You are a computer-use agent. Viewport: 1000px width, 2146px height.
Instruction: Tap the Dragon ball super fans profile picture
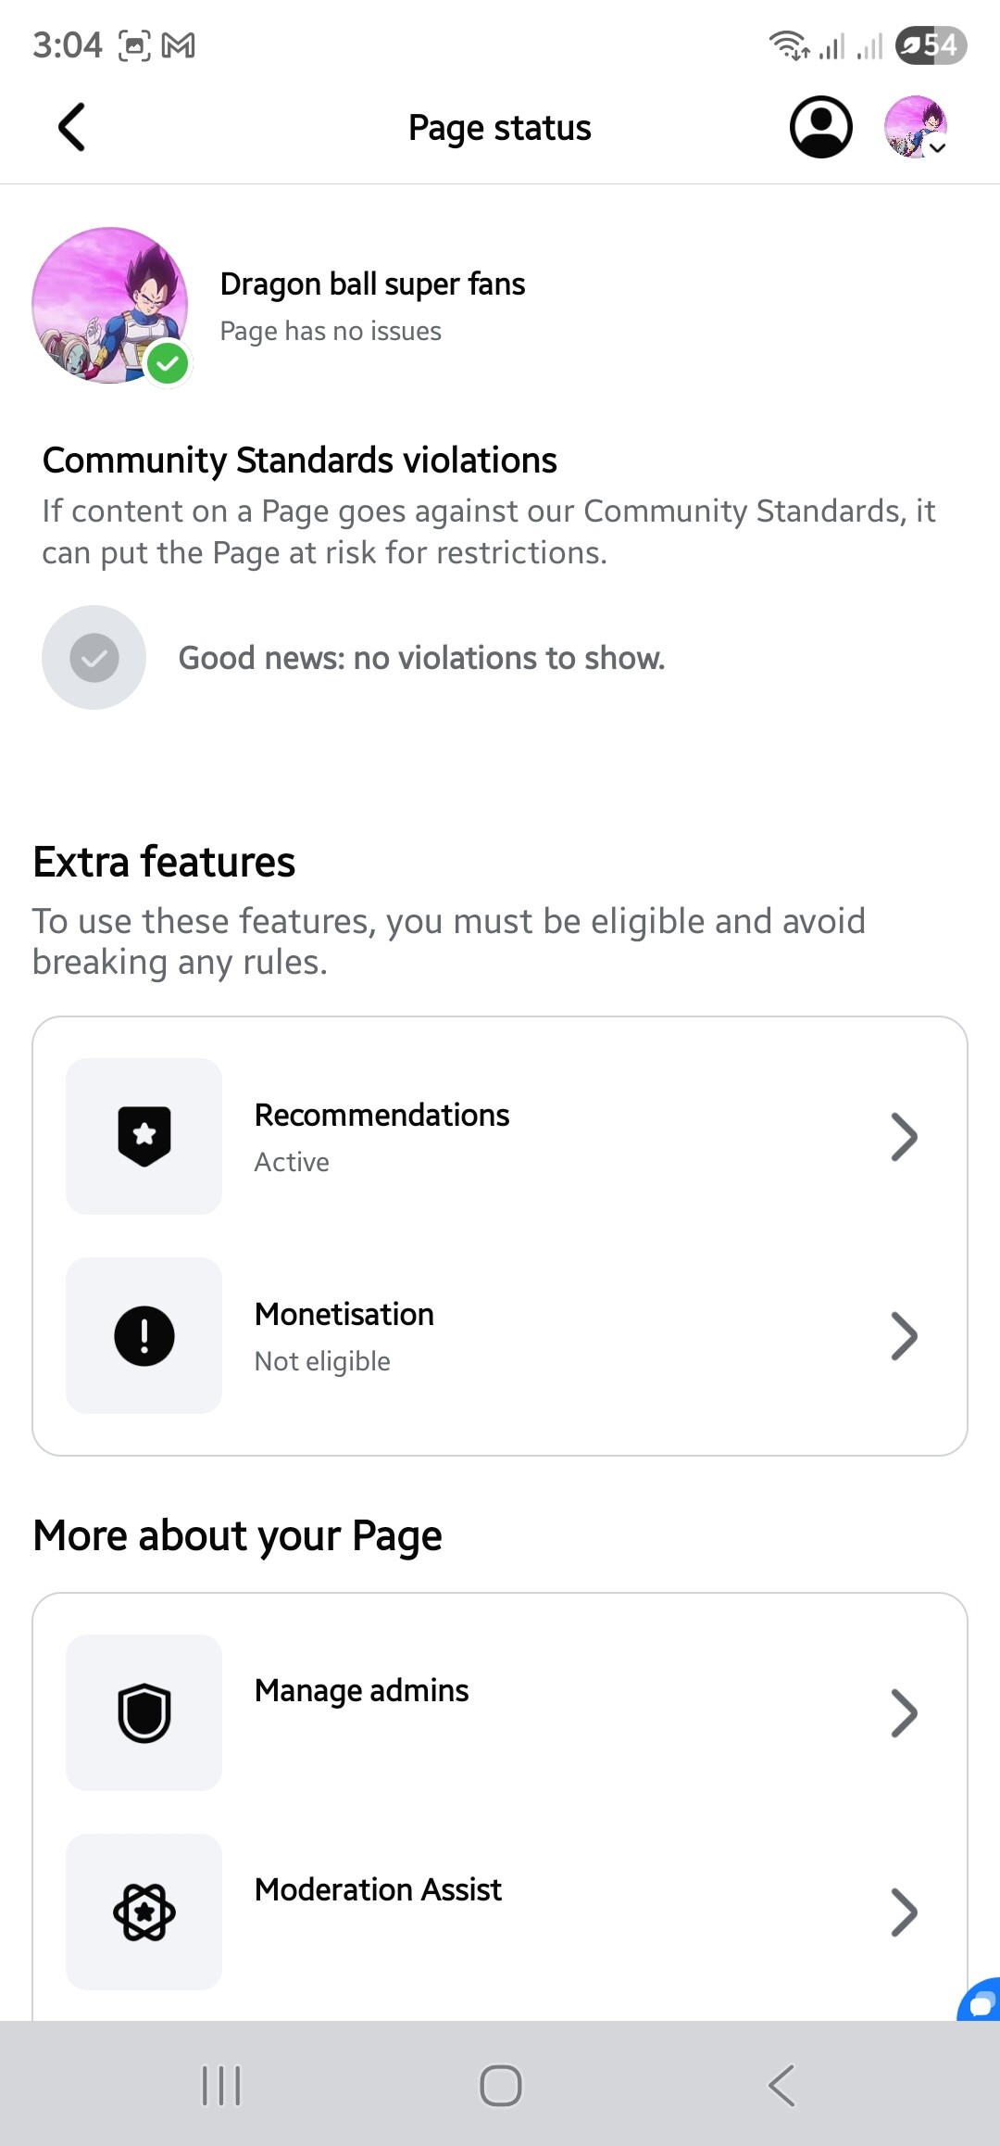109,305
